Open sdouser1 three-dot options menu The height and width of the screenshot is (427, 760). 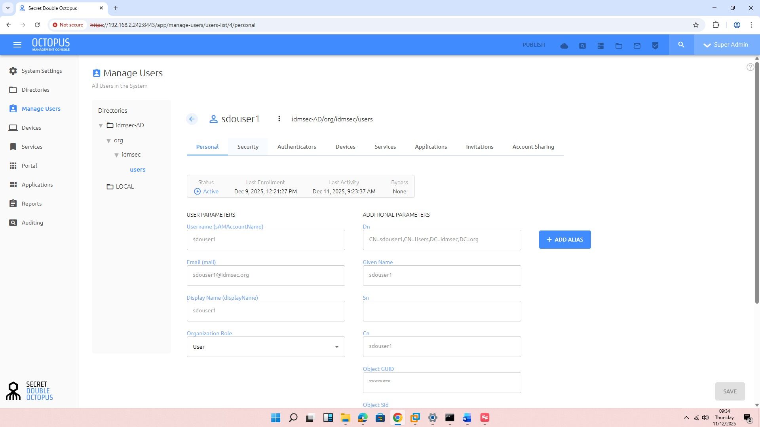279,119
